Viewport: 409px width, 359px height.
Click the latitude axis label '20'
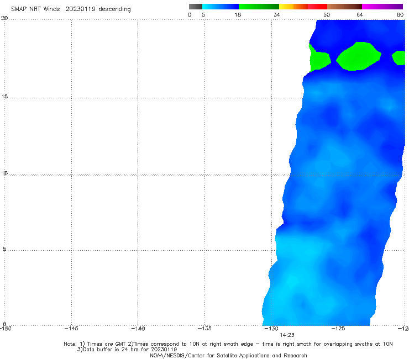4,18
